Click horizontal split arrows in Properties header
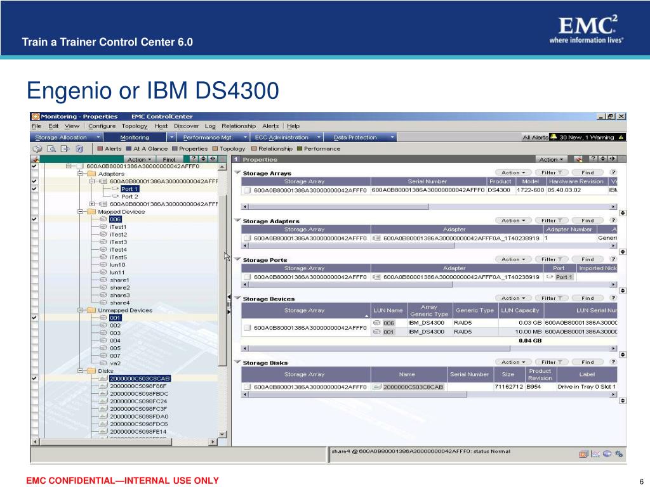The height and width of the screenshot is (487, 650). coord(613,159)
